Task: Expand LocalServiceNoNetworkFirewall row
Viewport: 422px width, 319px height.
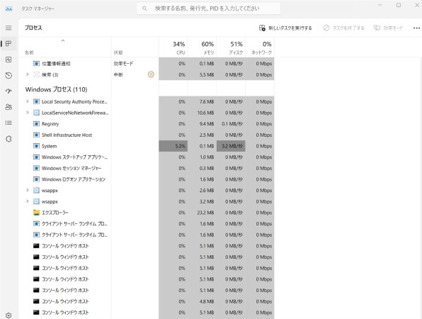Action: tap(27, 113)
